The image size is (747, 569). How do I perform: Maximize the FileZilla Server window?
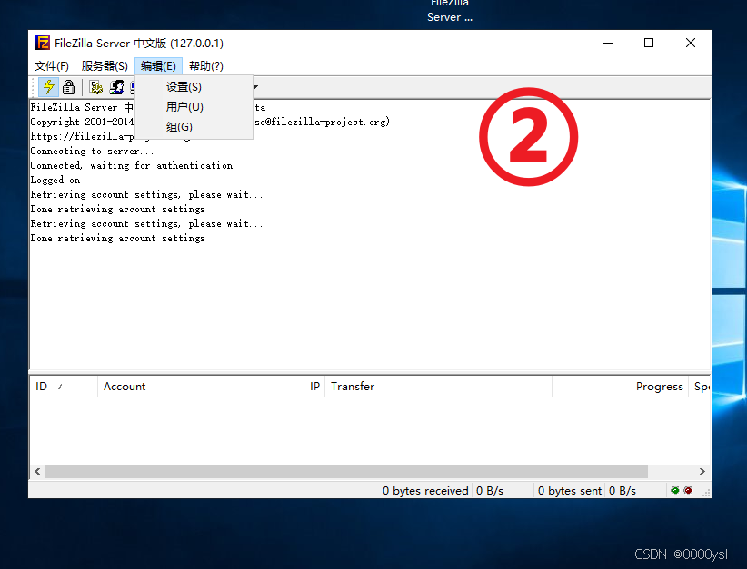point(649,43)
